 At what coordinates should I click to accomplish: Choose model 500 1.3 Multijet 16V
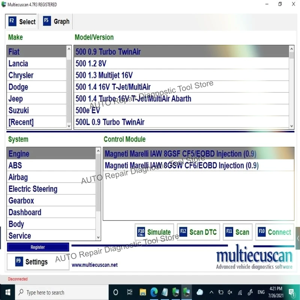181,75
